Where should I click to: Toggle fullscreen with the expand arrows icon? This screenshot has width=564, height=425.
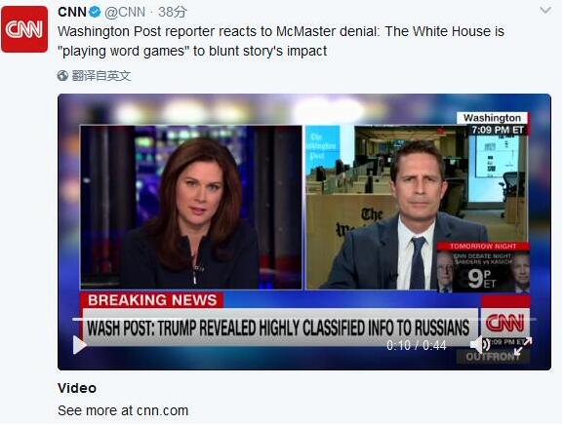click(x=523, y=346)
